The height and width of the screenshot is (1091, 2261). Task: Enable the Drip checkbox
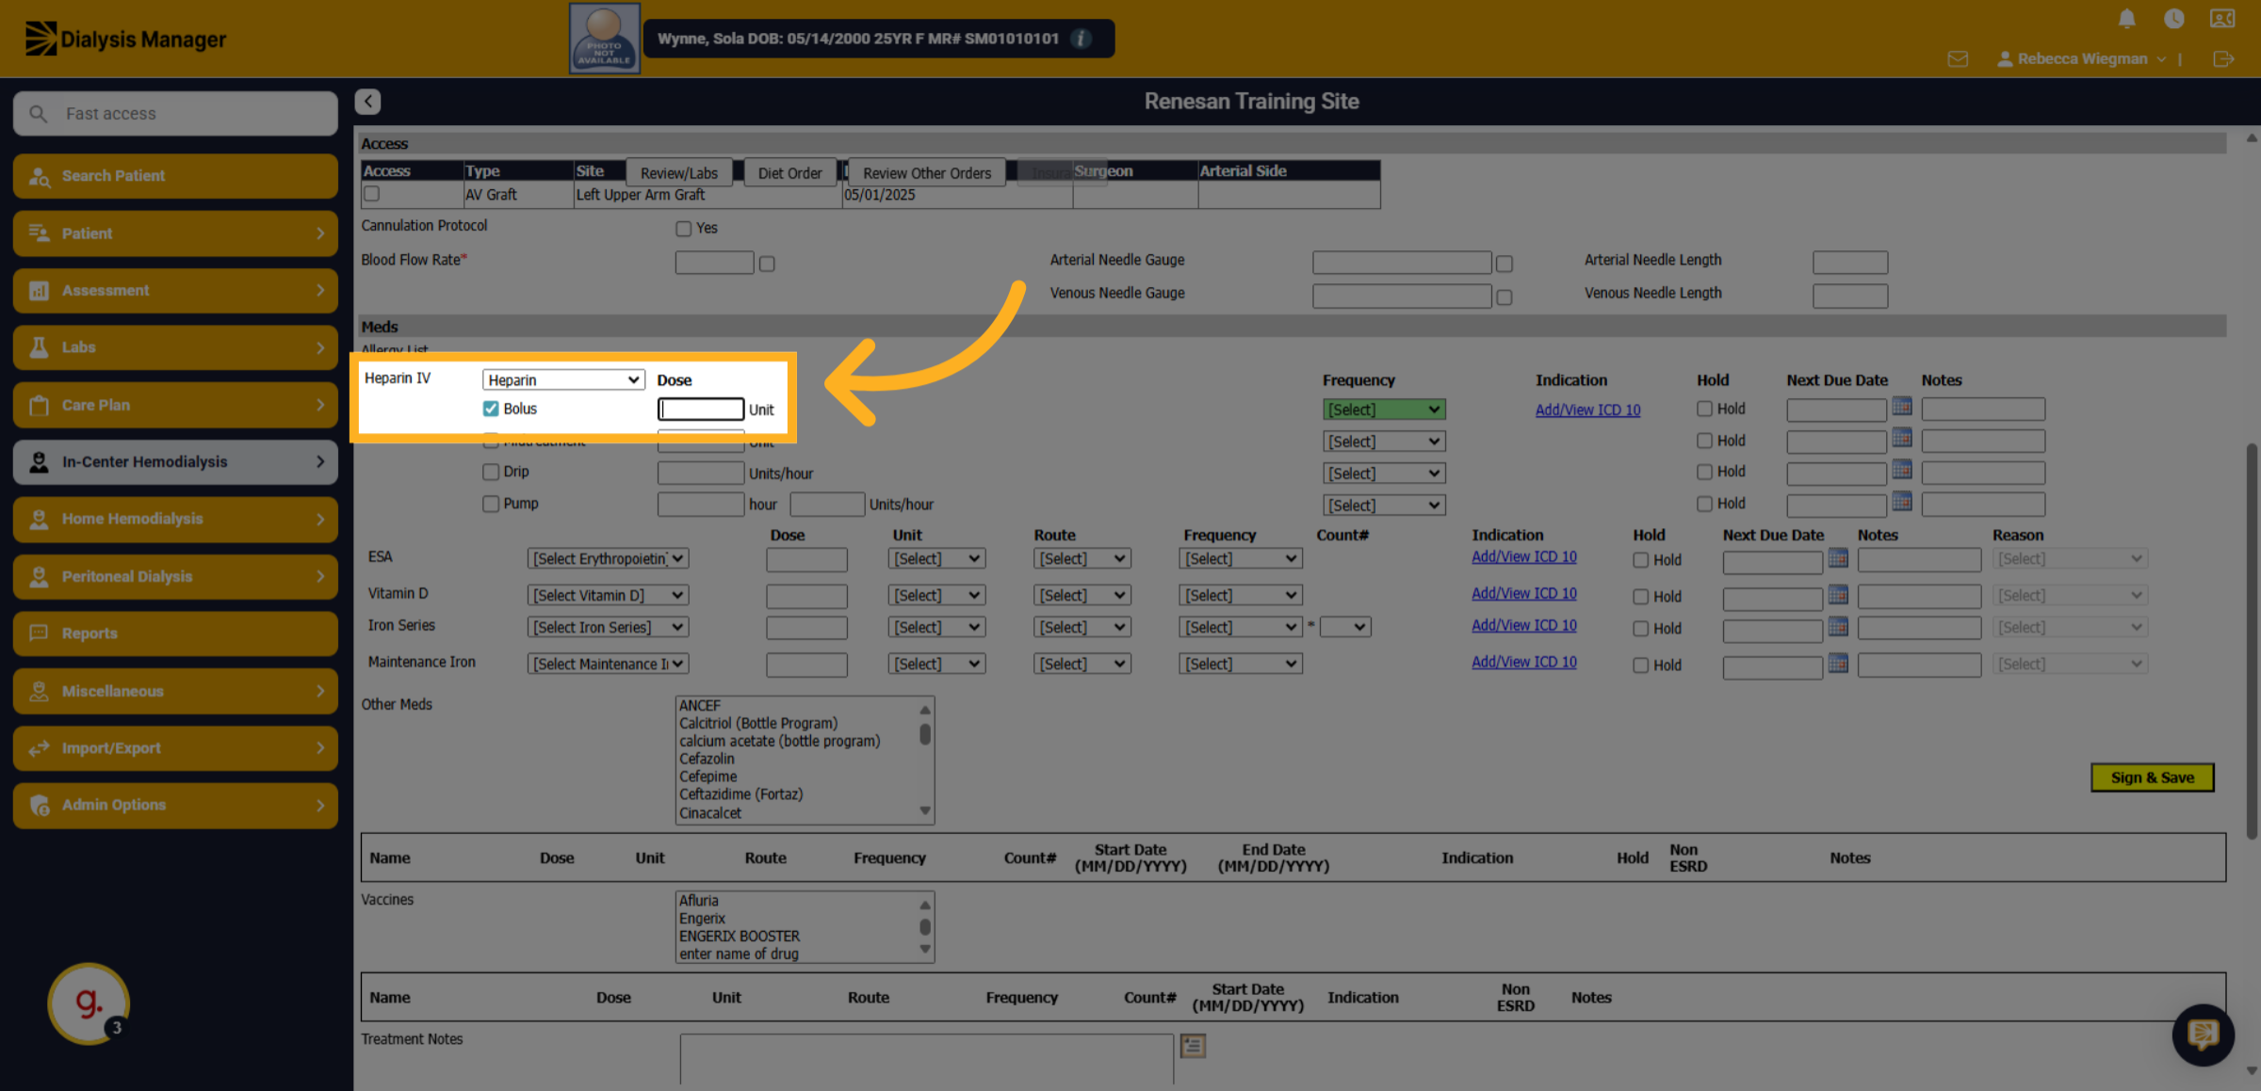491,472
